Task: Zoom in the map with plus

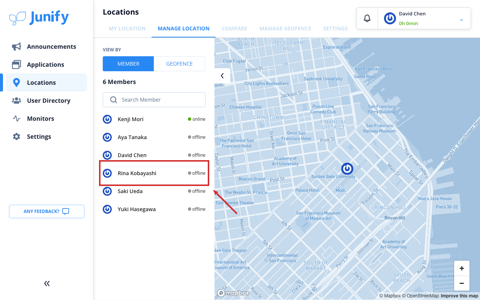Action: tap(462, 268)
